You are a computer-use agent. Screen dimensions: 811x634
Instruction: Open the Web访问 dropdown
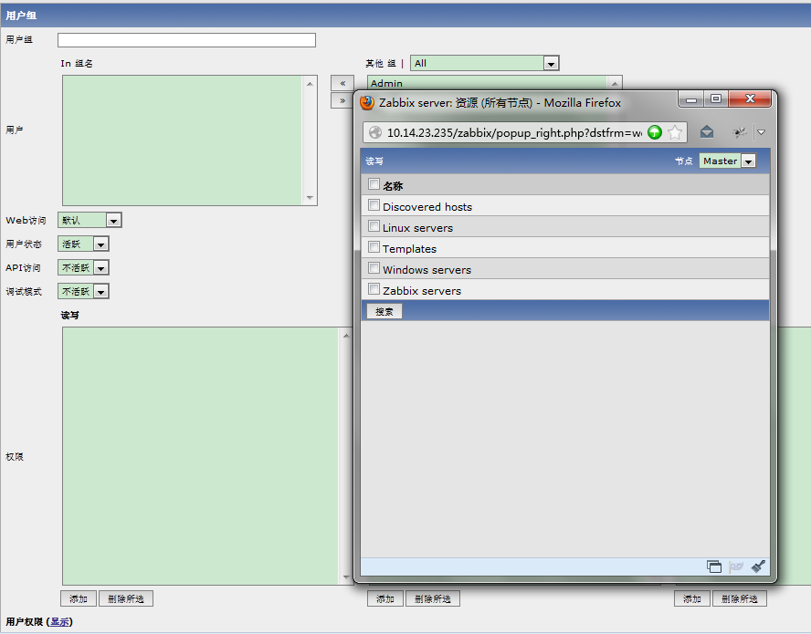point(90,220)
